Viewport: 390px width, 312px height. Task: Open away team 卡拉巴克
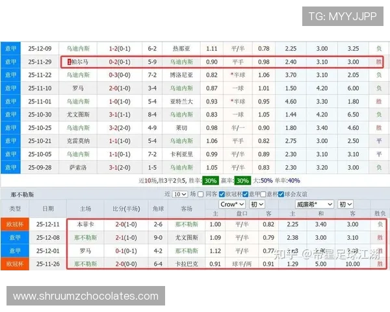tap(187, 264)
